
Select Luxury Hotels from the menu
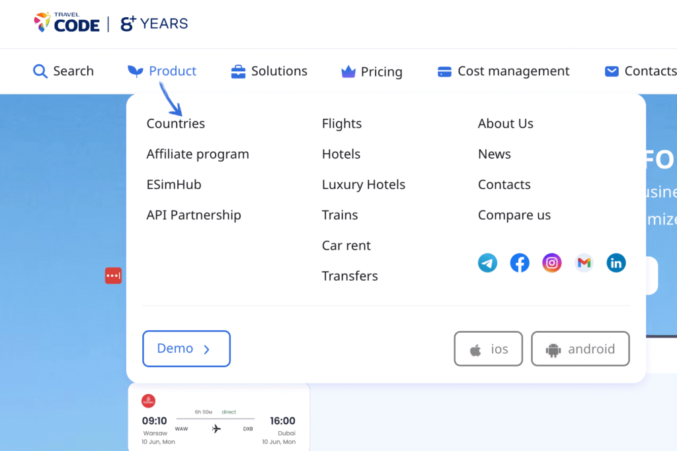pyautogui.click(x=363, y=184)
